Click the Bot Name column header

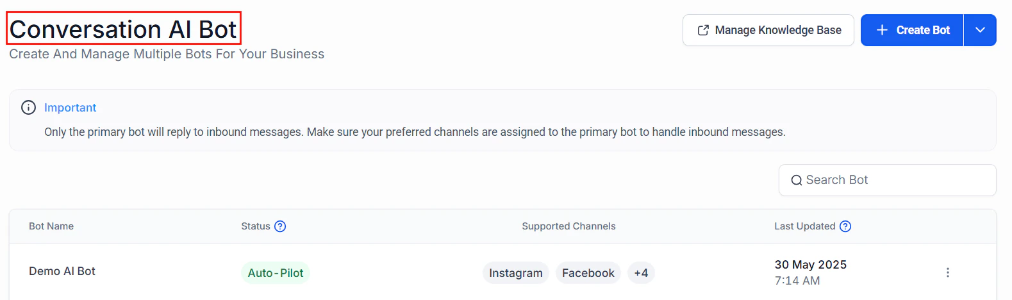click(x=51, y=226)
